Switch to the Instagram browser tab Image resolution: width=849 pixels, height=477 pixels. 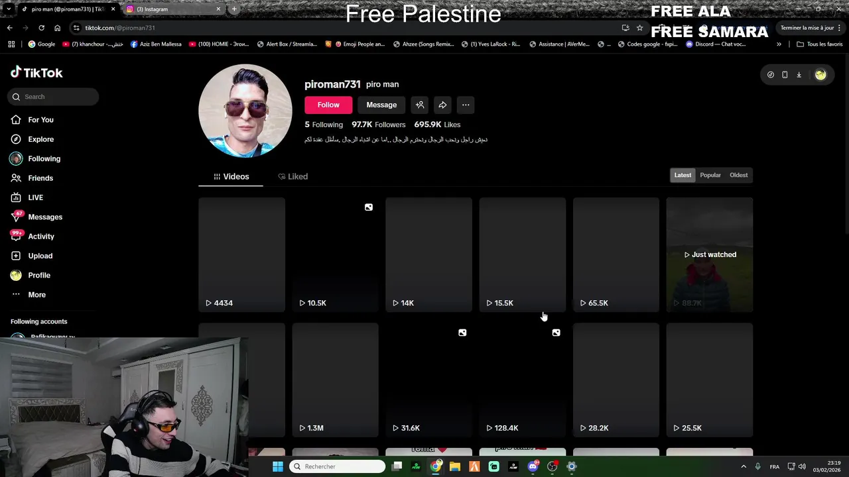point(172,9)
